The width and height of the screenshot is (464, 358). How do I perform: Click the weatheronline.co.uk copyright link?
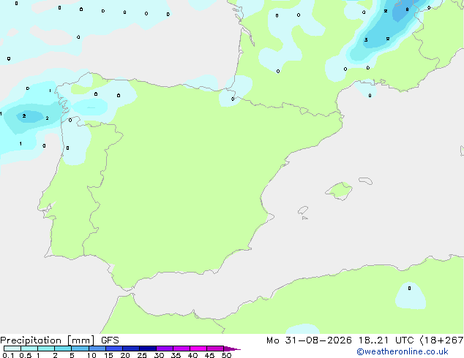click(403, 352)
